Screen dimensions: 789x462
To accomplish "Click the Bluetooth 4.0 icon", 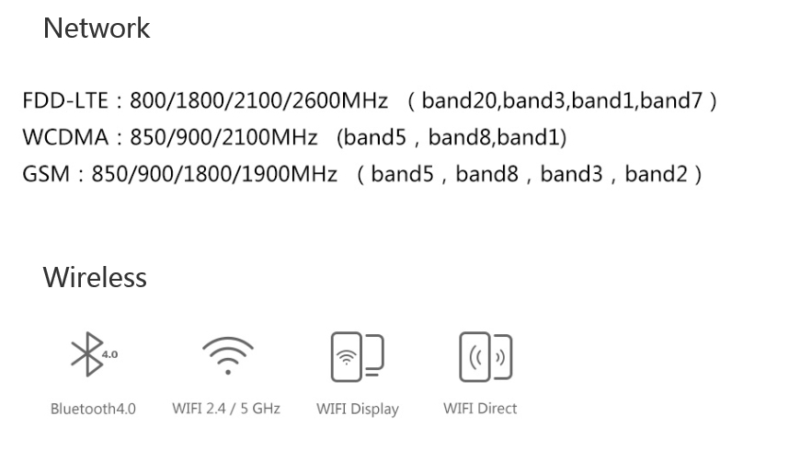I will click(x=94, y=354).
